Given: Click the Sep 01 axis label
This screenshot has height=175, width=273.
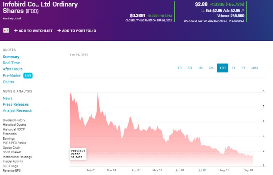Looking at the screenshot, I should pyautogui.click(x=249, y=170).
